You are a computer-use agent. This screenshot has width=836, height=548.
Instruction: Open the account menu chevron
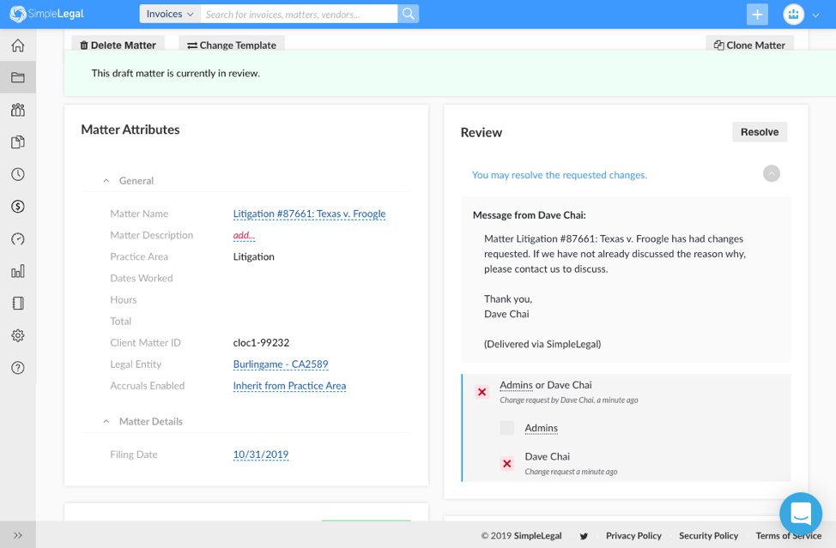[815, 15]
